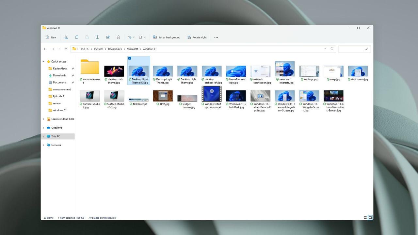Open the Share icon in the command bar
This screenshot has width=418, height=235.
[x=108, y=37]
